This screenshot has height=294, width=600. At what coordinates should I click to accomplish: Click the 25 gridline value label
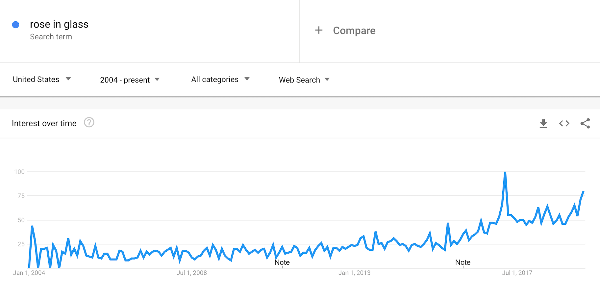click(22, 244)
